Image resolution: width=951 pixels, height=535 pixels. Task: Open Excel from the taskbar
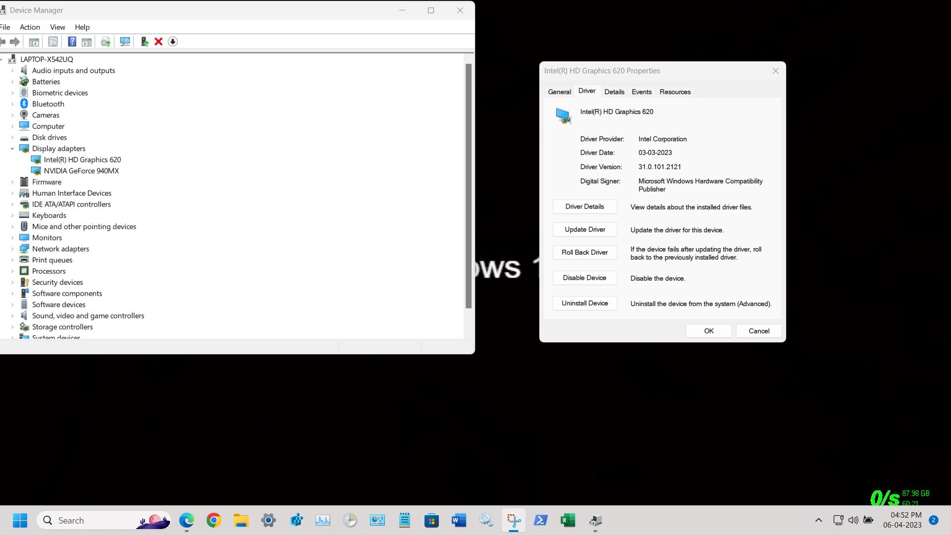pos(568,521)
